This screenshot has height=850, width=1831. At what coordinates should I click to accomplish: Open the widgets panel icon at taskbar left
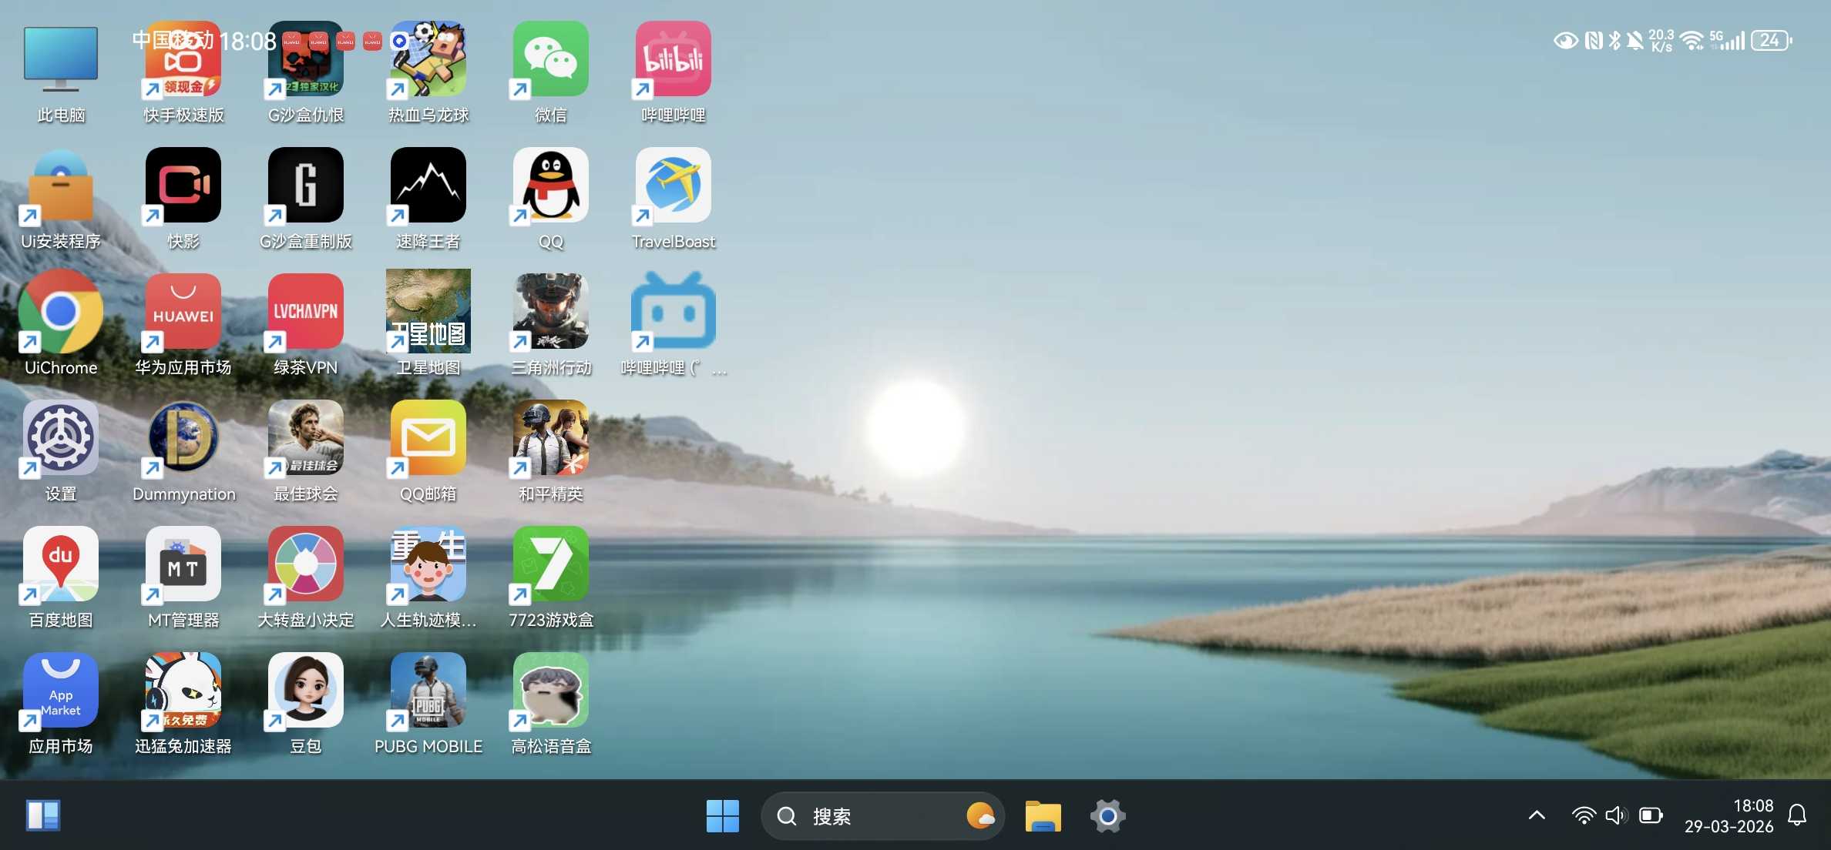click(x=43, y=815)
